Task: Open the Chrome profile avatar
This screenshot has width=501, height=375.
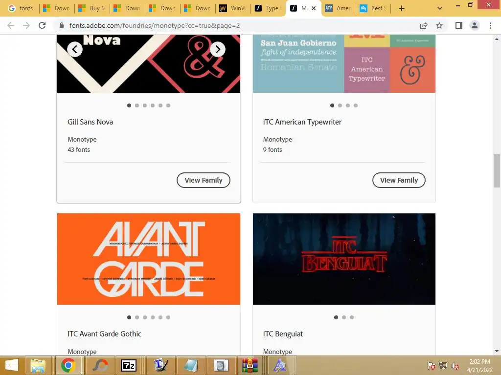Action: click(x=475, y=25)
